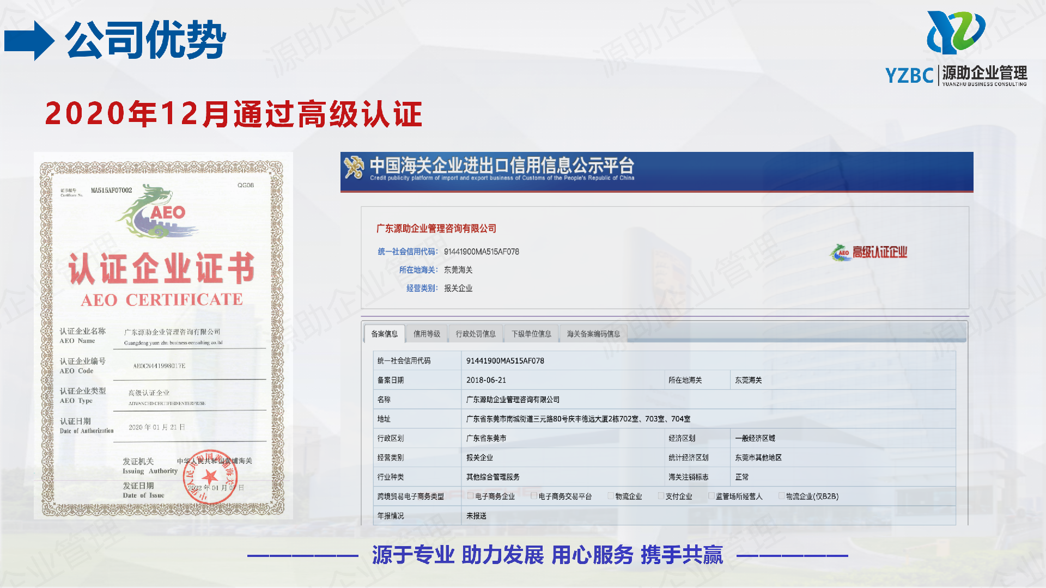
Task: Click the red seal on the certificate
Action: tap(210, 477)
